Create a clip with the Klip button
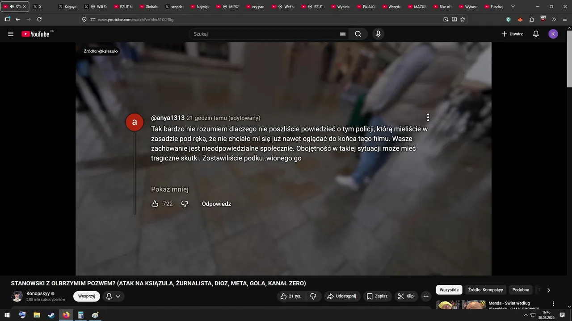The image size is (572, 321). click(x=406, y=296)
